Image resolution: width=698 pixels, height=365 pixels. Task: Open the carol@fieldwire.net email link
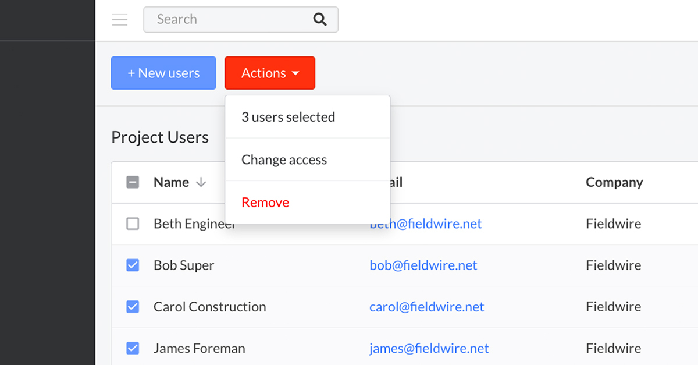[x=427, y=307]
